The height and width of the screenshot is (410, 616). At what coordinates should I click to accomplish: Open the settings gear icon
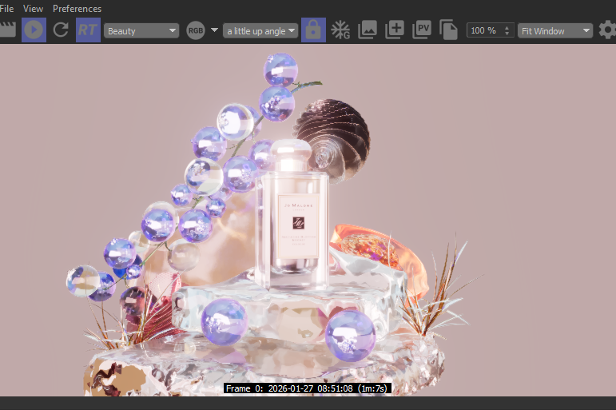607,30
